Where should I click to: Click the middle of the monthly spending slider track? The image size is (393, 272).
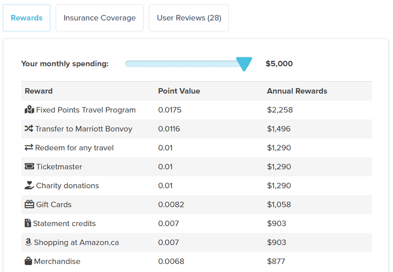185,64
